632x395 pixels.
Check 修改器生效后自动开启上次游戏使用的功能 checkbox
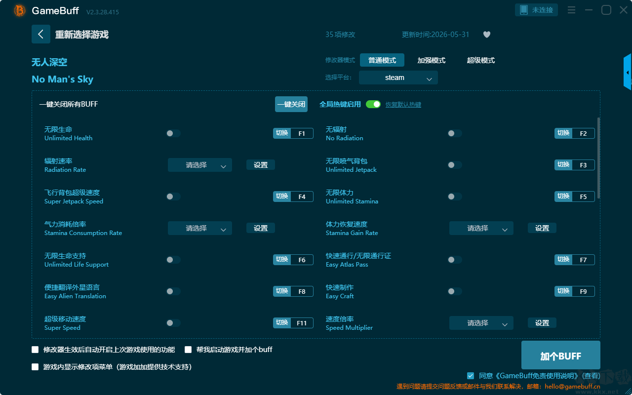click(x=35, y=350)
